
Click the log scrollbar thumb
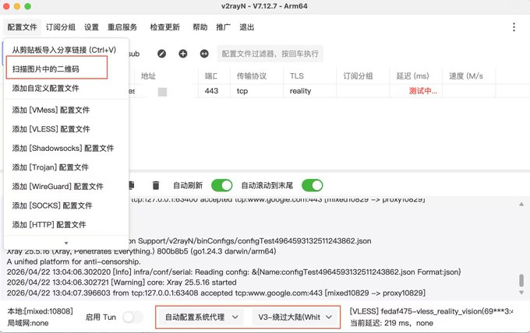point(521,280)
